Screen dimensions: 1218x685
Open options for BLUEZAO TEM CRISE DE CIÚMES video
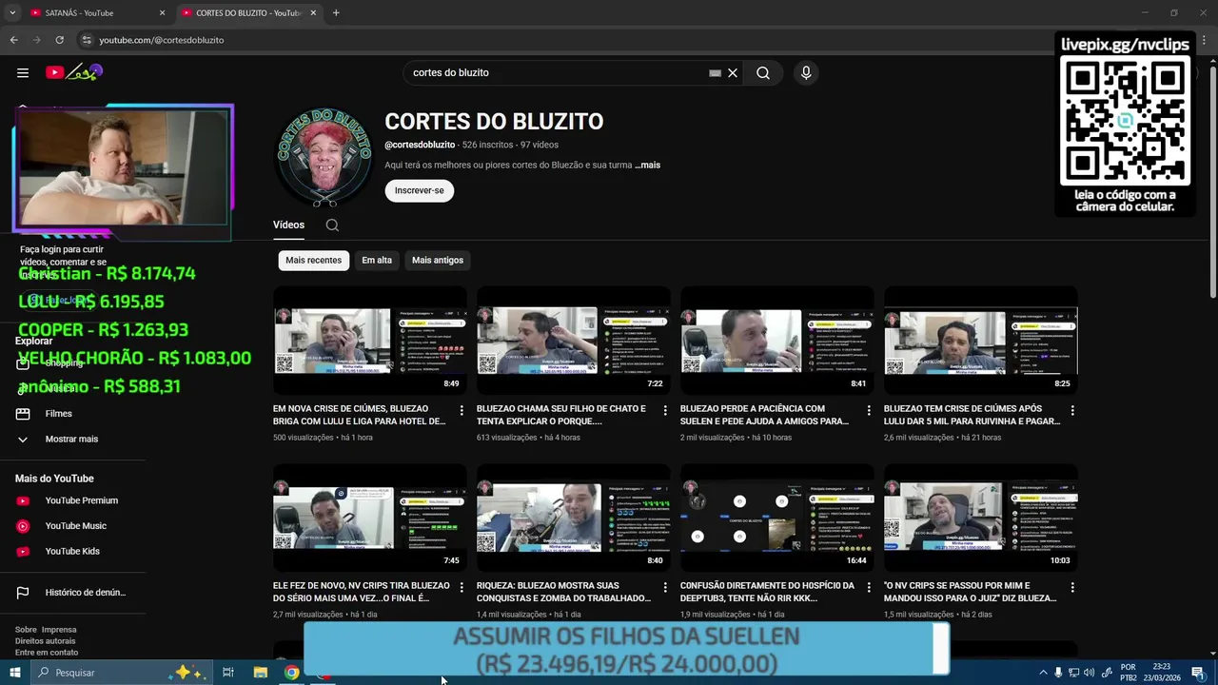click(1072, 410)
